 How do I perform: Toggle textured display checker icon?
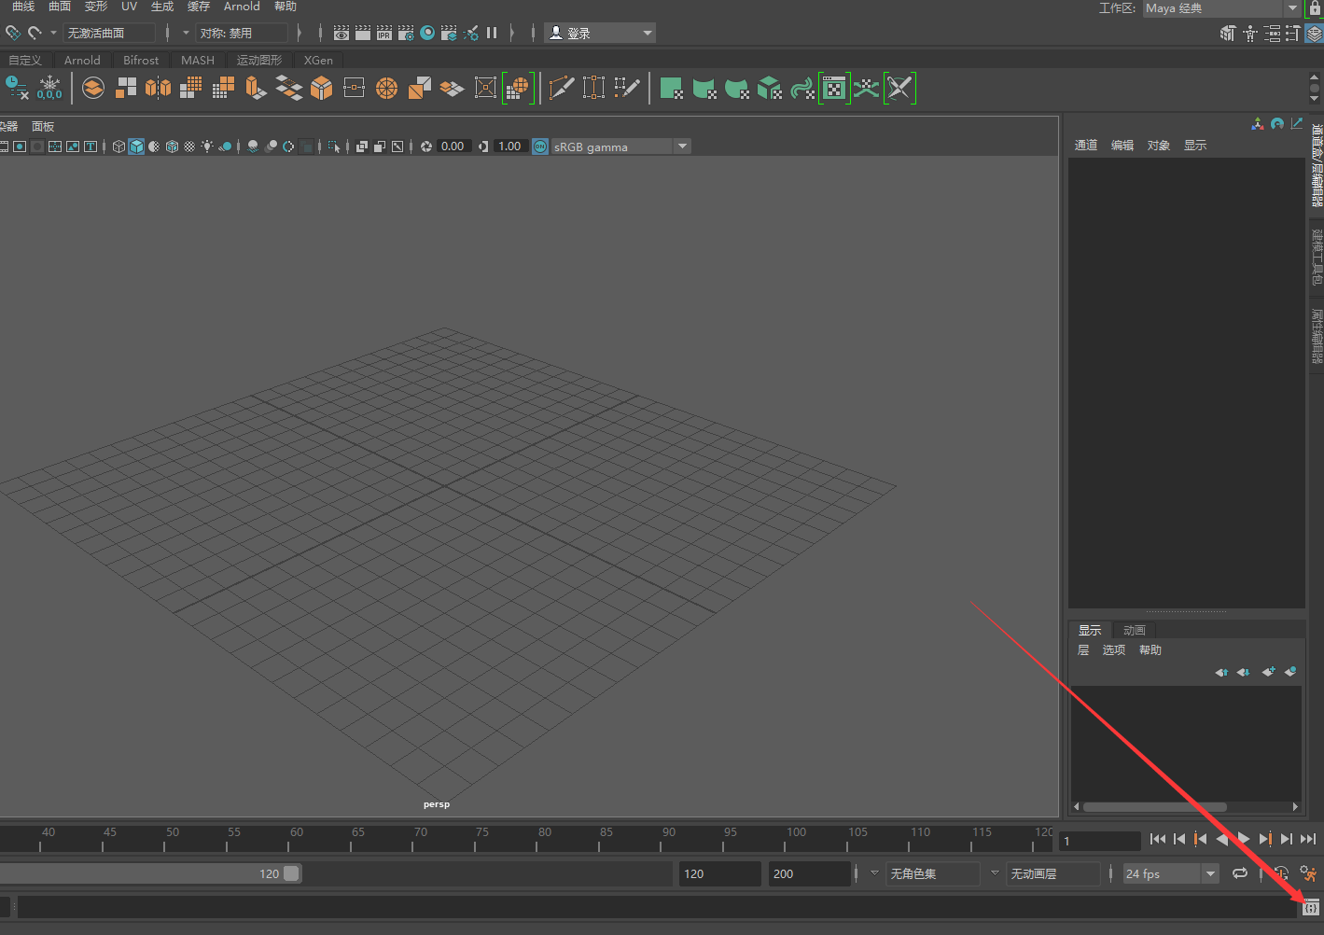click(189, 147)
